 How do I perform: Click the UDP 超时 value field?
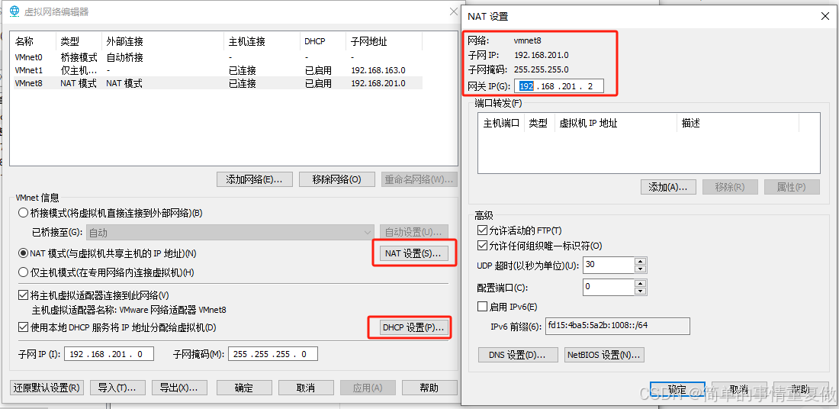point(608,265)
